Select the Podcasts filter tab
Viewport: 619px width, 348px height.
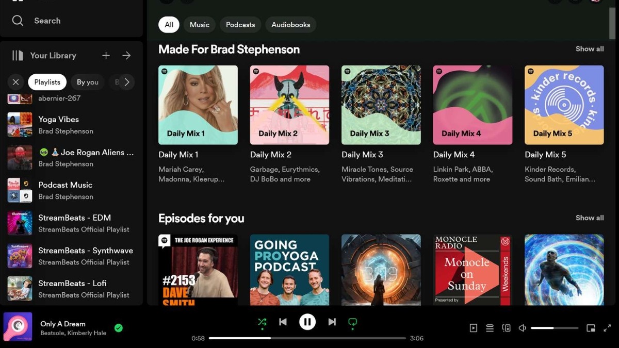pyautogui.click(x=240, y=25)
